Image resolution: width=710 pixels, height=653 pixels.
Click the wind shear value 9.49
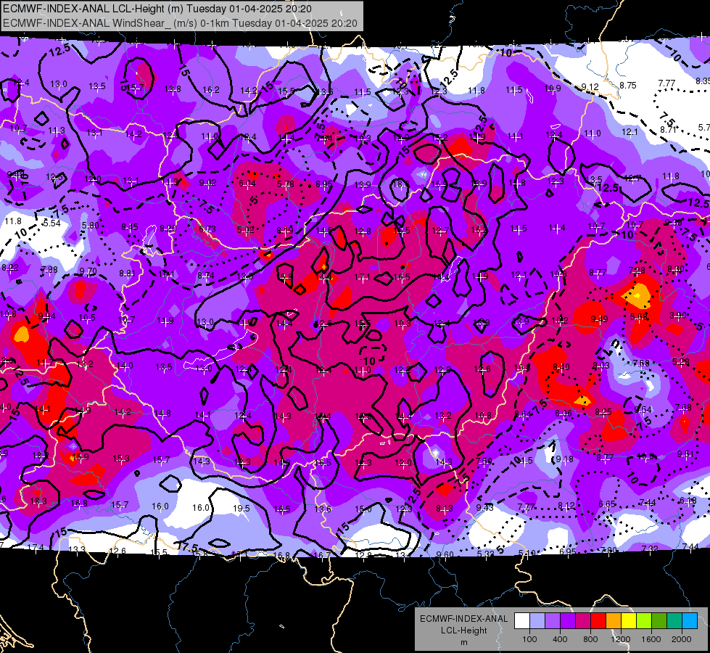pyautogui.click(x=600, y=319)
